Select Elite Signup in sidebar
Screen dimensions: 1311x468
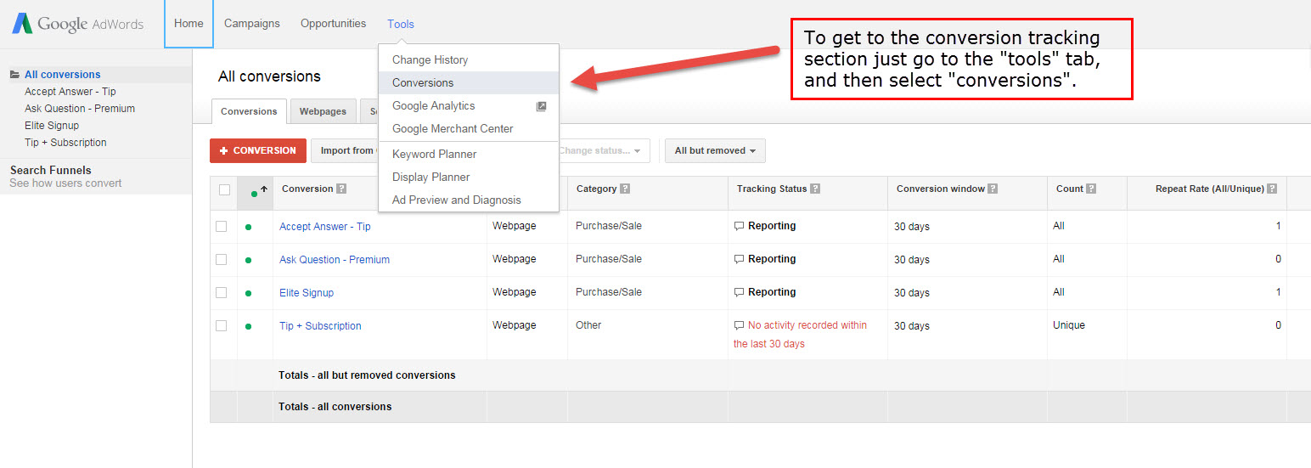pyautogui.click(x=52, y=126)
